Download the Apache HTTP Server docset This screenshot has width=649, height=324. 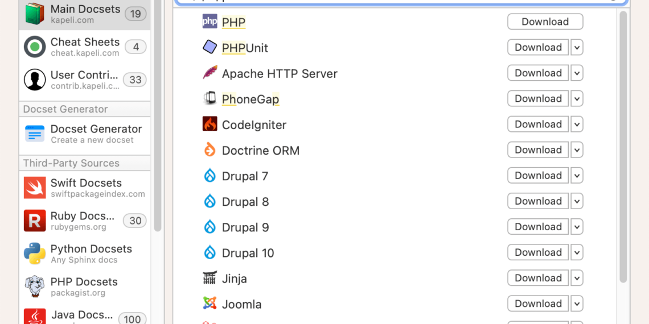point(538,73)
